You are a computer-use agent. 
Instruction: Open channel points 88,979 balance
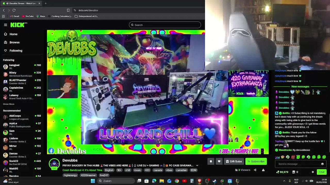pyautogui.click(x=282, y=172)
